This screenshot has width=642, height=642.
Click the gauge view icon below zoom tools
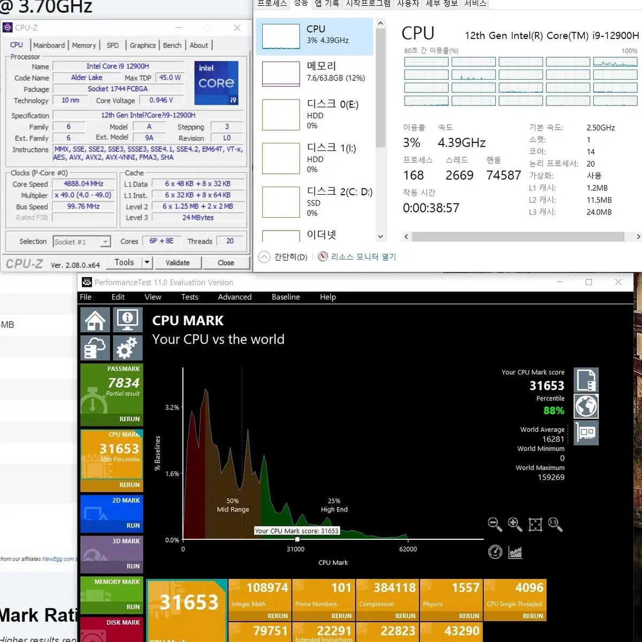pyautogui.click(x=495, y=552)
